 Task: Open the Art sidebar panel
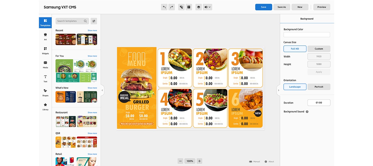(45, 37)
